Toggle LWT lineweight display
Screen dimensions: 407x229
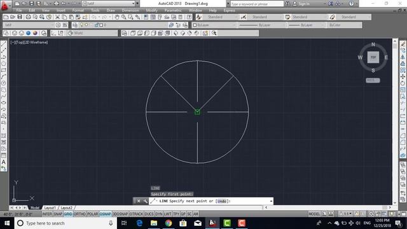click(167, 214)
